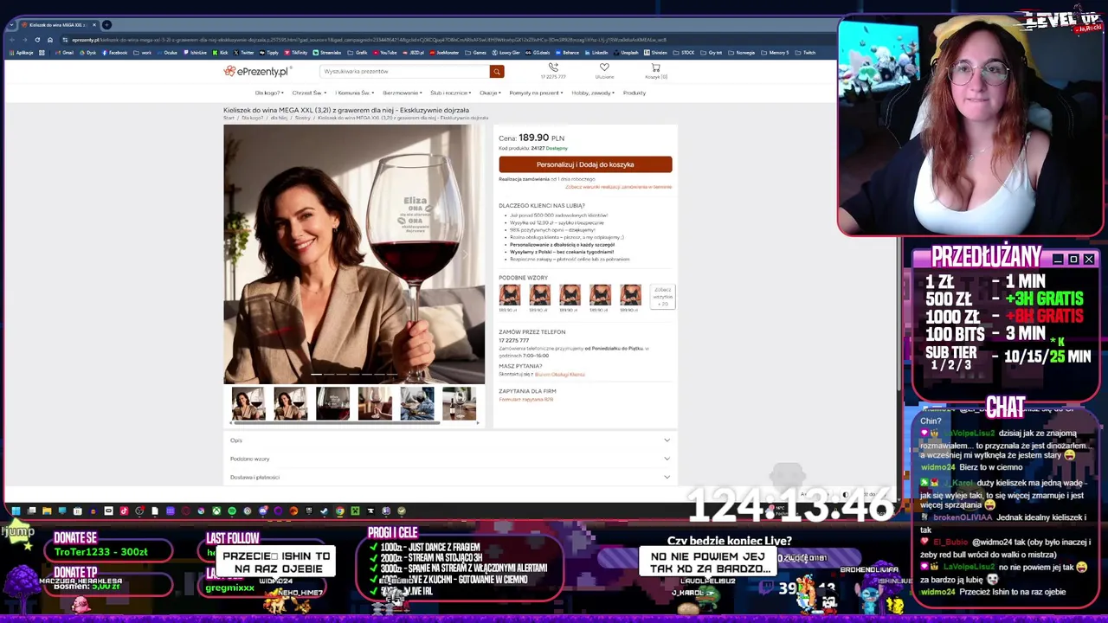Select the wine bottle and glass thumbnail
This screenshot has height=623, width=1108.
click(x=459, y=404)
